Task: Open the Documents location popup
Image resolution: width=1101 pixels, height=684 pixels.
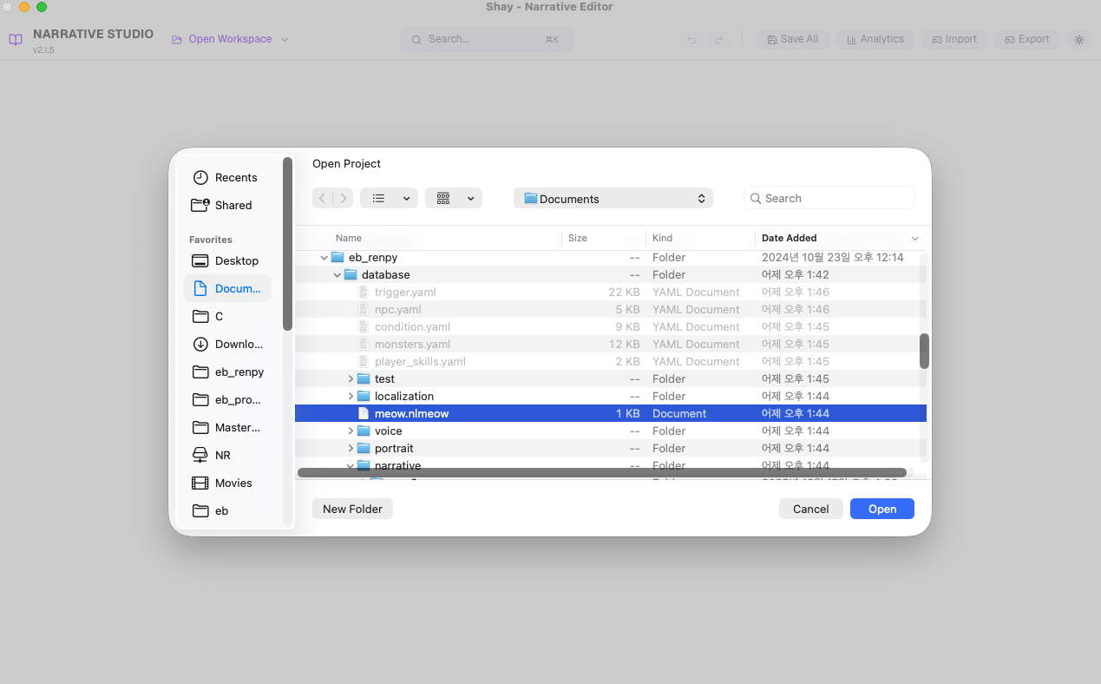Action: coord(613,199)
